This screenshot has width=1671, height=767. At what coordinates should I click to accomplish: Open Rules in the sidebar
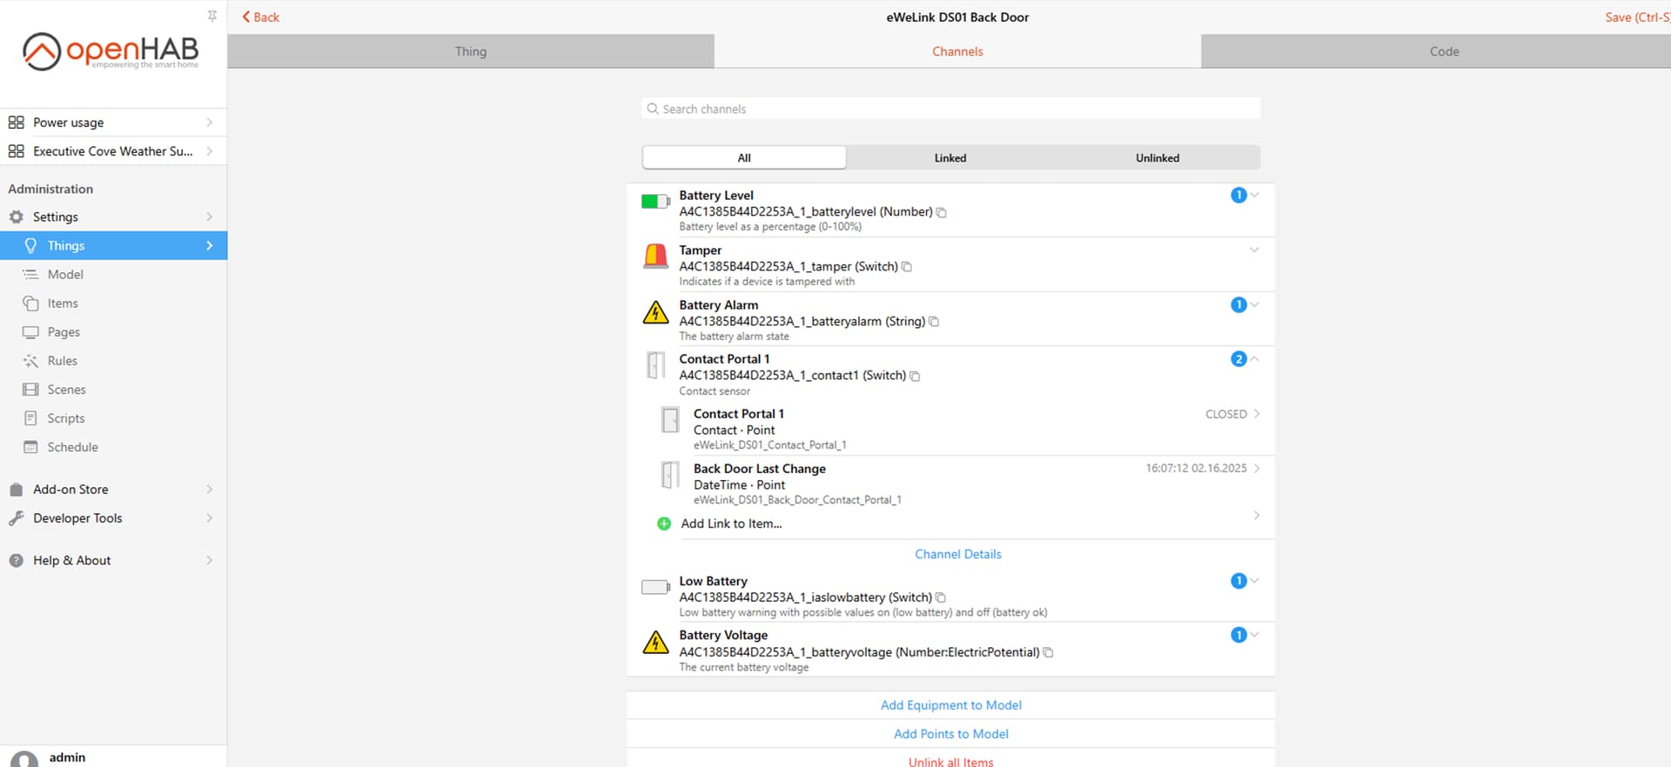pyautogui.click(x=62, y=361)
